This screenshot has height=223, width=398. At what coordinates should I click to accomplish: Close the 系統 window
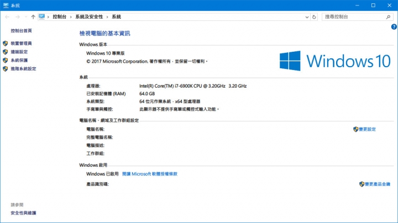[x=389, y=6]
